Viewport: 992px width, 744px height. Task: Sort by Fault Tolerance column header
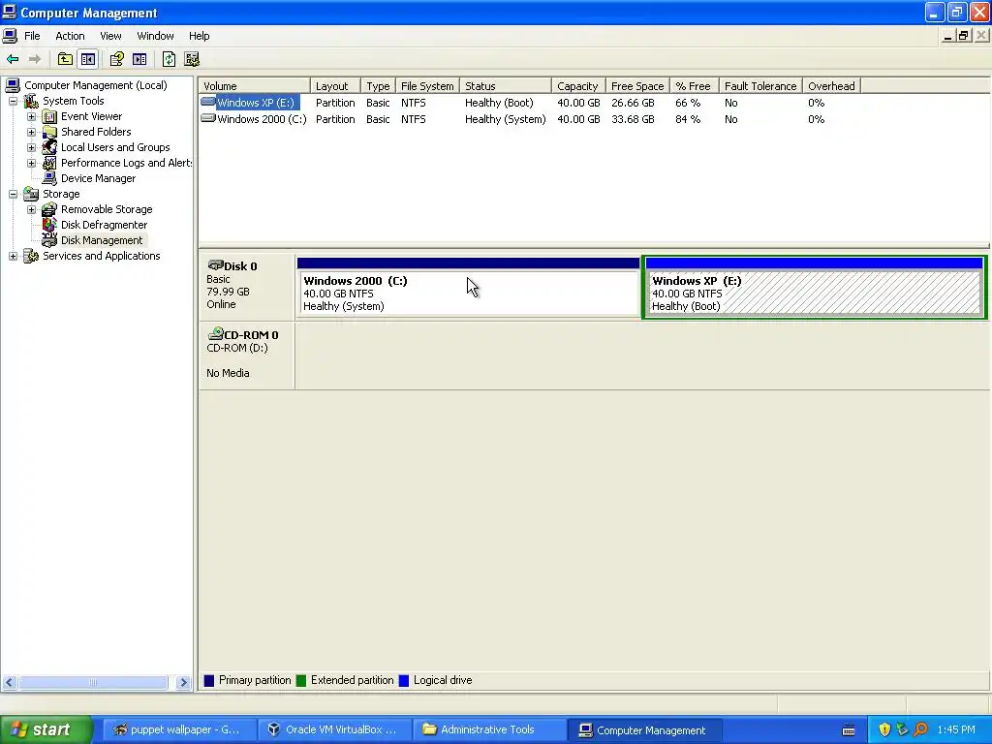pyautogui.click(x=760, y=86)
